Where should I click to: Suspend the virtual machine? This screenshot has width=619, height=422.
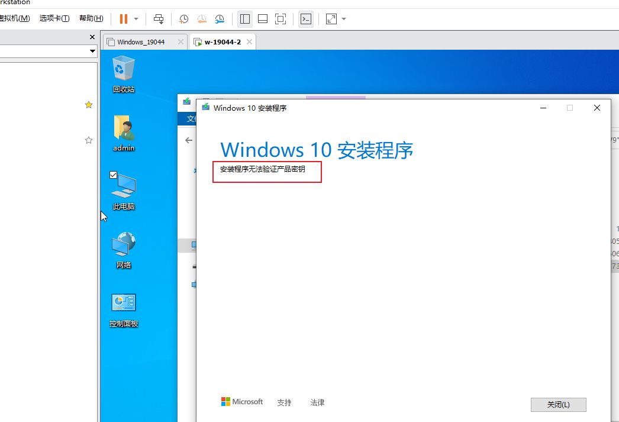coord(125,18)
